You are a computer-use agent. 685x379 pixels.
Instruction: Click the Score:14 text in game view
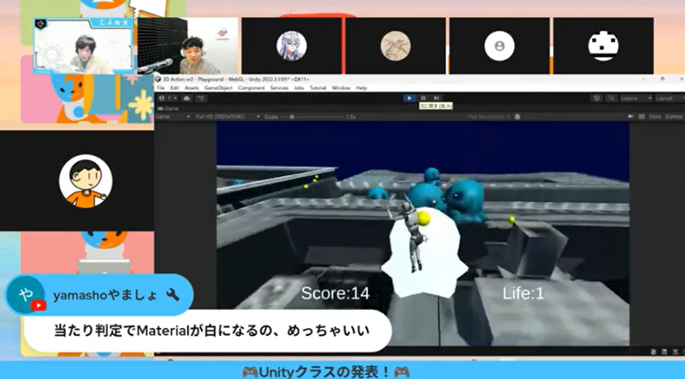(x=335, y=293)
